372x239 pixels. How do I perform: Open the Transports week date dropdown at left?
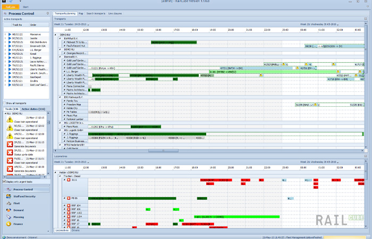pyautogui.click(x=88, y=24)
